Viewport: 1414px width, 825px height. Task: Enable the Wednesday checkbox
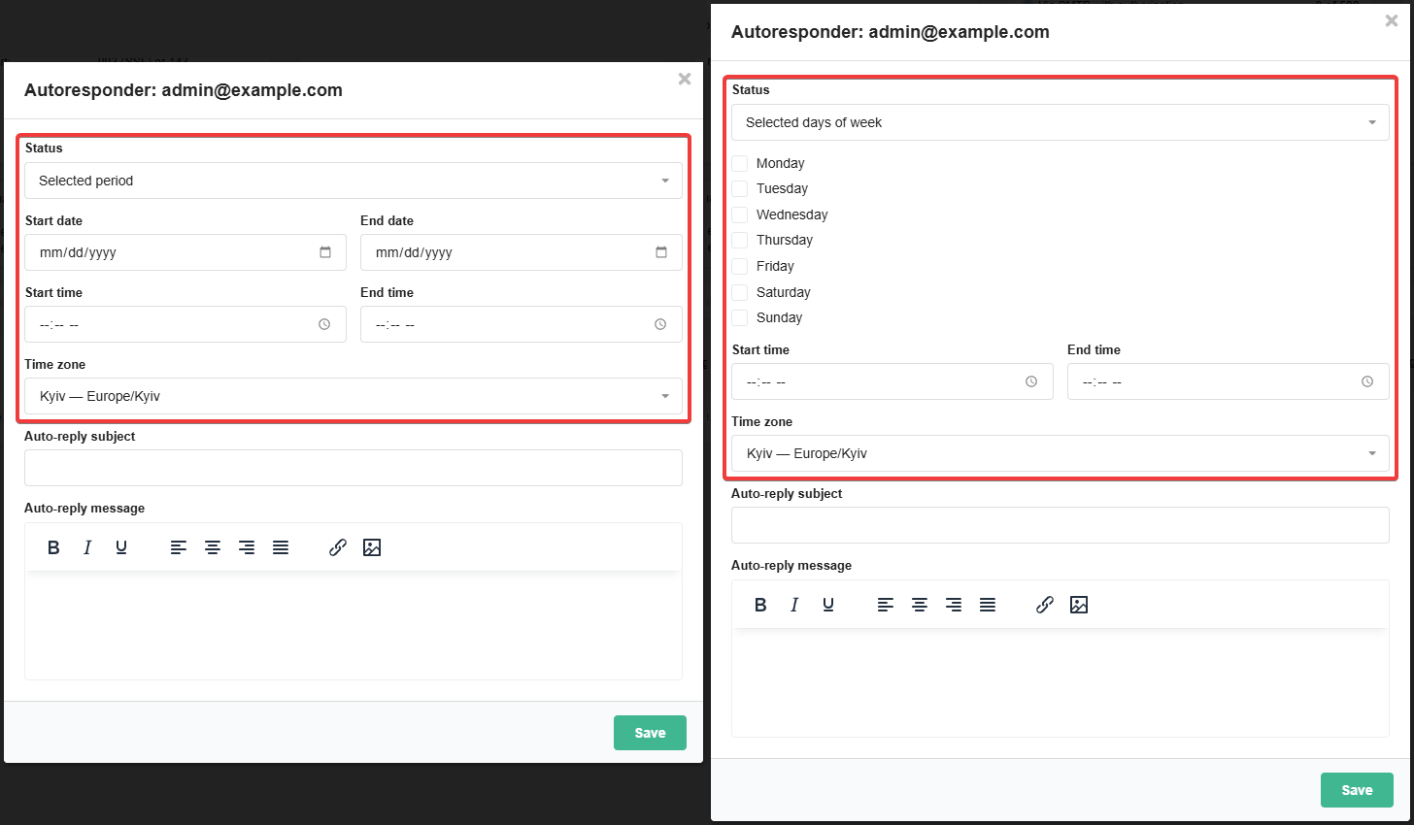[x=740, y=214]
